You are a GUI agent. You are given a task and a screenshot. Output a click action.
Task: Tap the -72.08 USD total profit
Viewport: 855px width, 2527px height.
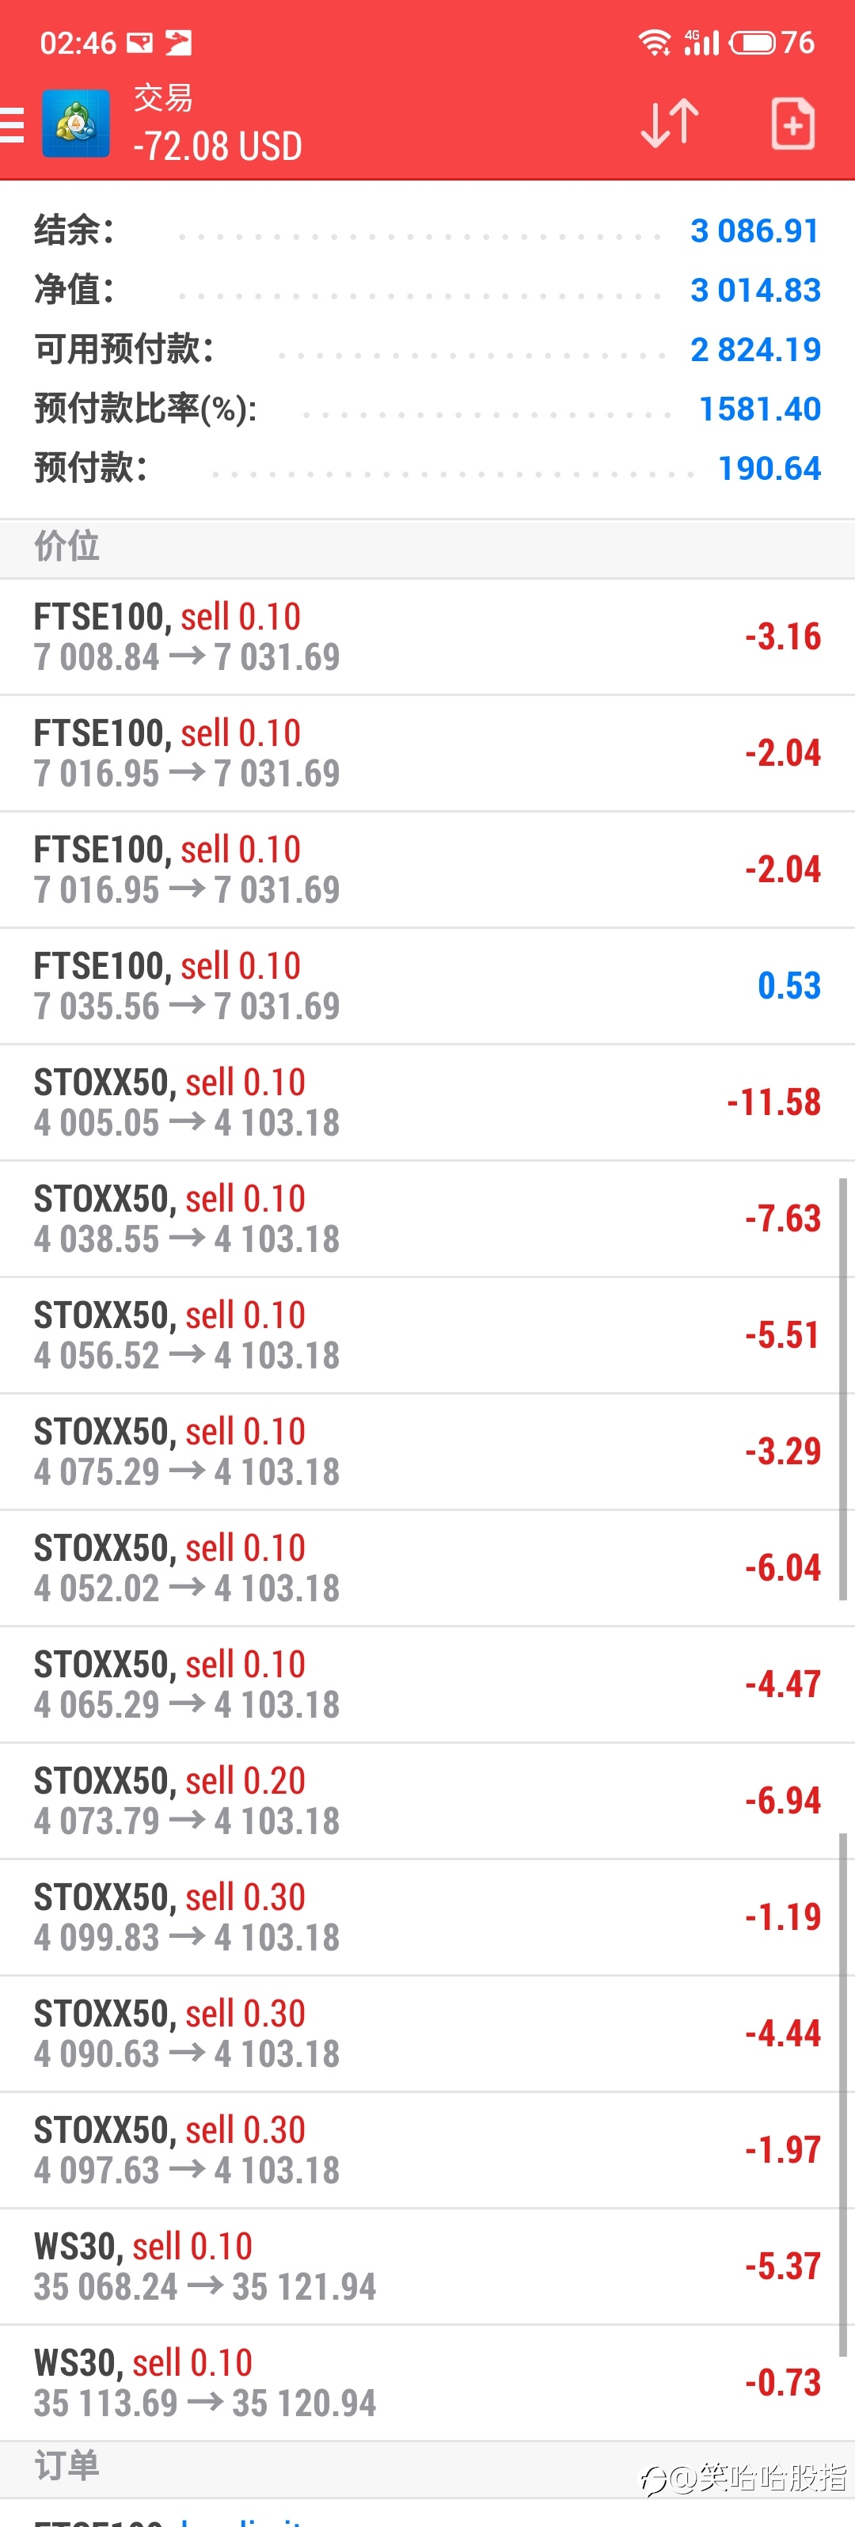pos(218,147)
